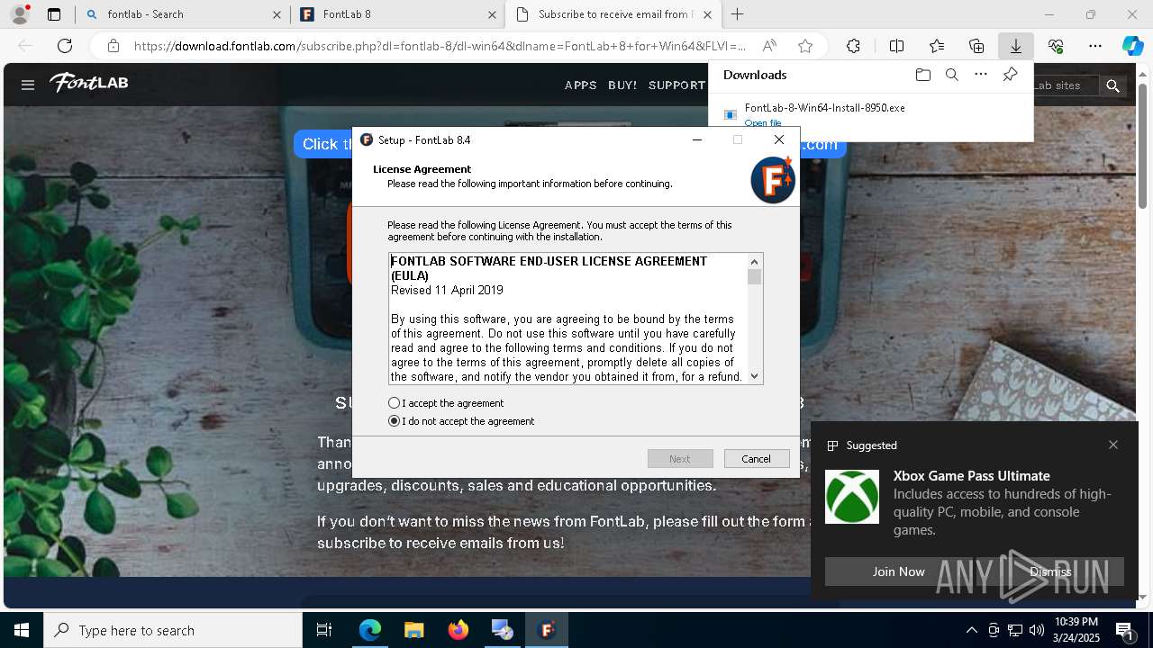1153x648 pixels.
Task: Open BUY! menu on FontLab site
Action: click(x=622, y=85)
